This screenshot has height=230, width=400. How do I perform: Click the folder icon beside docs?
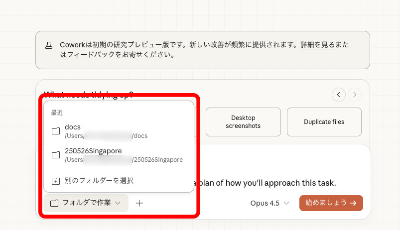pos(56,131)
